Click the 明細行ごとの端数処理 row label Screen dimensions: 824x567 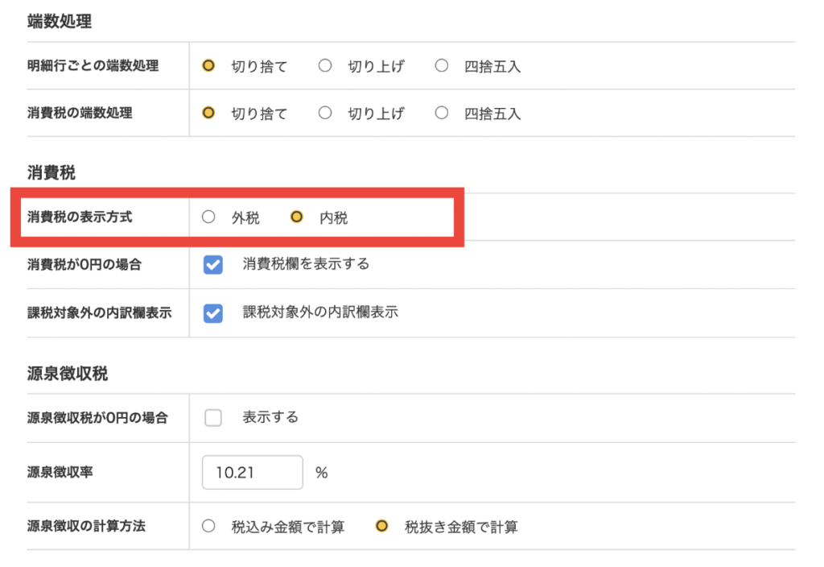coord(93,66)
